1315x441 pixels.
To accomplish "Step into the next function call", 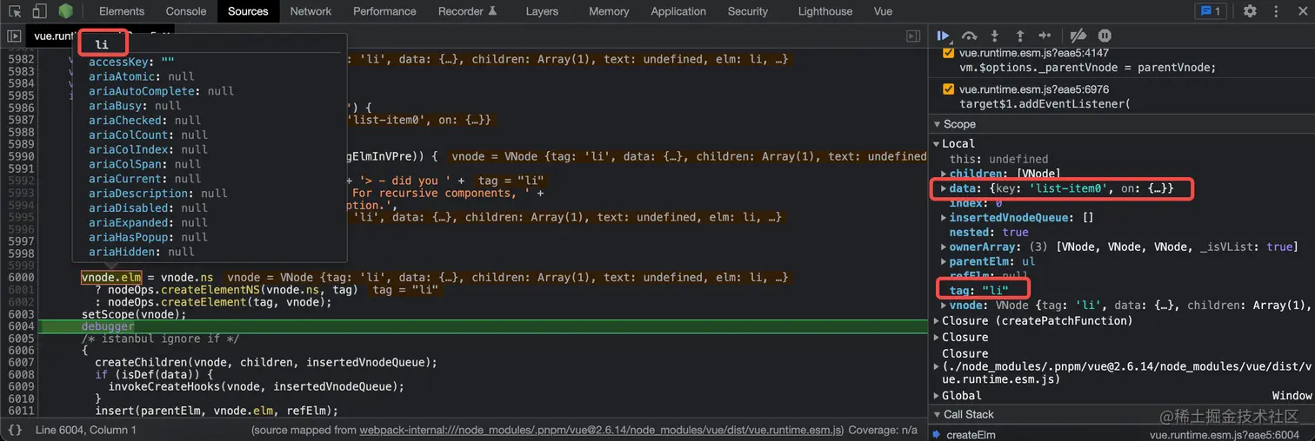I will [995, 36].
